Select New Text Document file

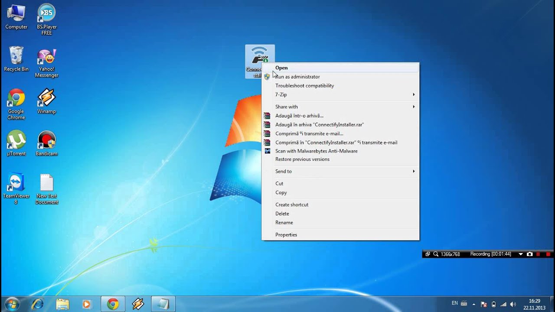46,189
